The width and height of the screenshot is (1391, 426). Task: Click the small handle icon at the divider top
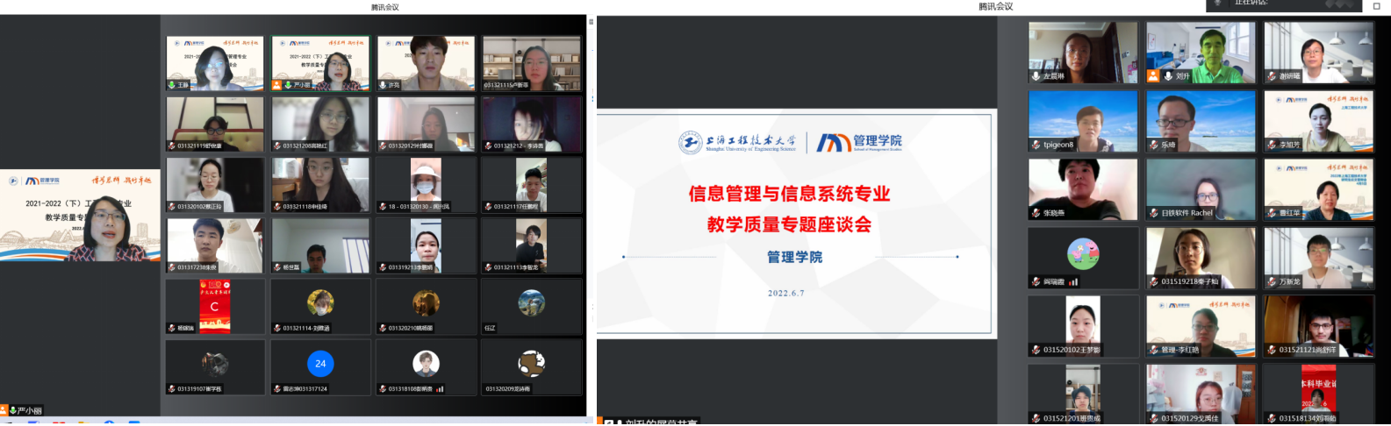[x=591, y=22]
